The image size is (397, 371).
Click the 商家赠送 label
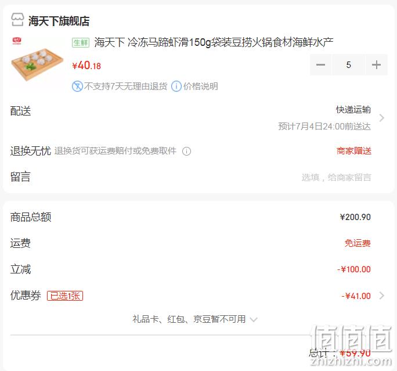click(x=354, y=151)
